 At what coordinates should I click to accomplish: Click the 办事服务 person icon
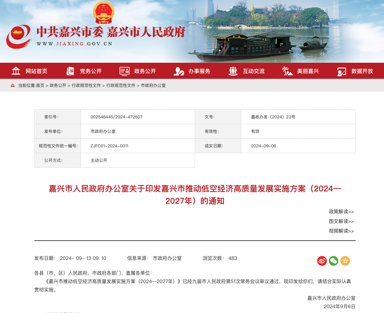click(179, 71)
